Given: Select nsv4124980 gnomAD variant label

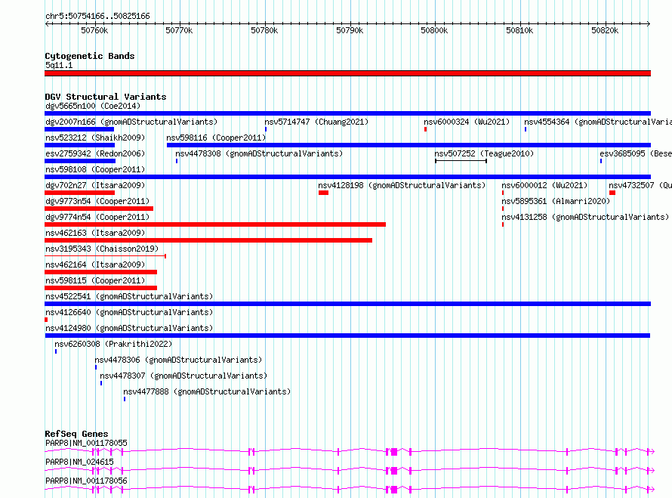Looking at the screenshot, I should coord(129,328).
